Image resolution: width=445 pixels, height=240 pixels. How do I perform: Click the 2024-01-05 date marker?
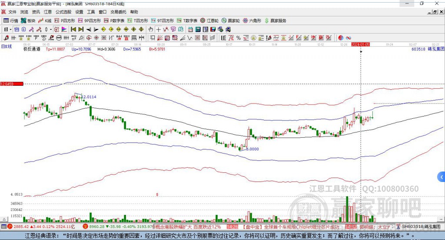(x=360, y=45)
